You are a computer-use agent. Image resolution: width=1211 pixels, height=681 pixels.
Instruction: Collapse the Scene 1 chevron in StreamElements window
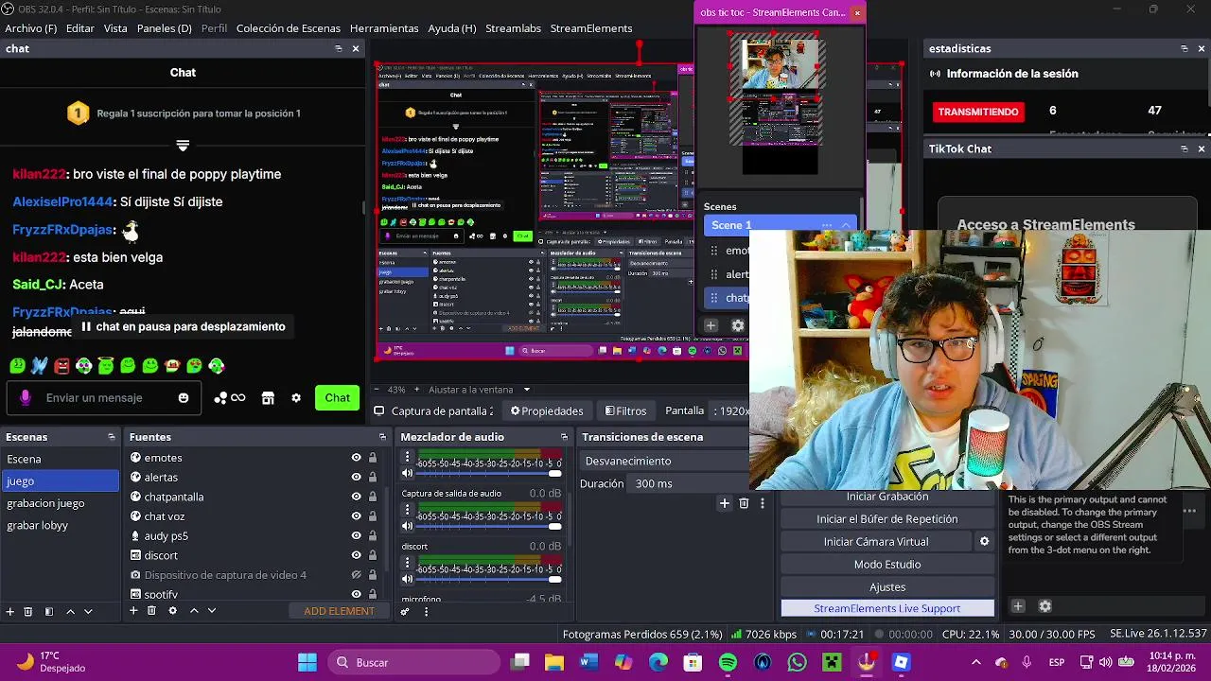[x=845, y=225]
